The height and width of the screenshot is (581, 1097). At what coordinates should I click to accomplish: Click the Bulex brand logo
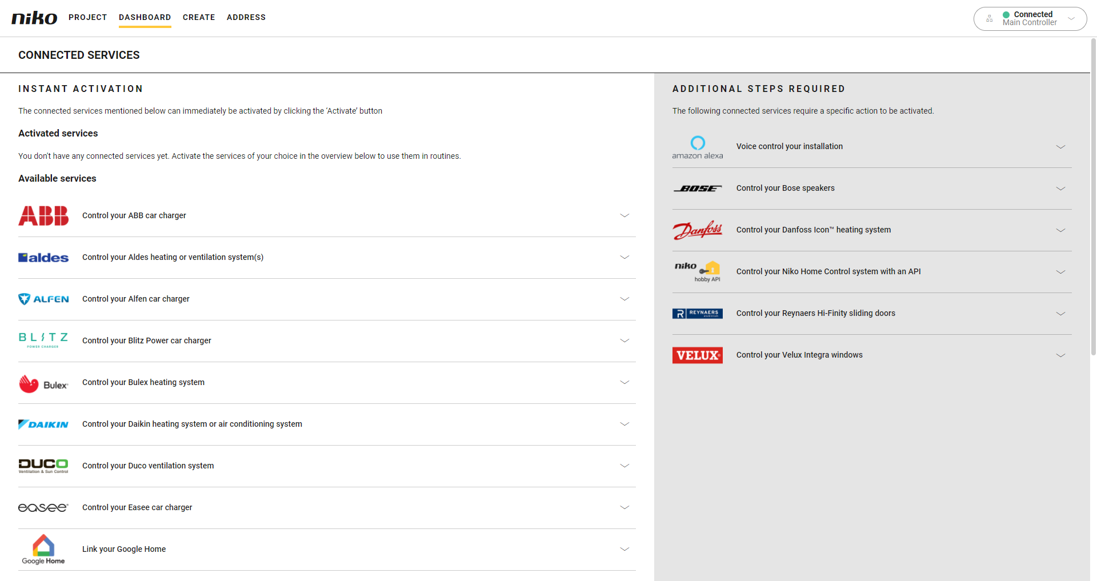43,383
